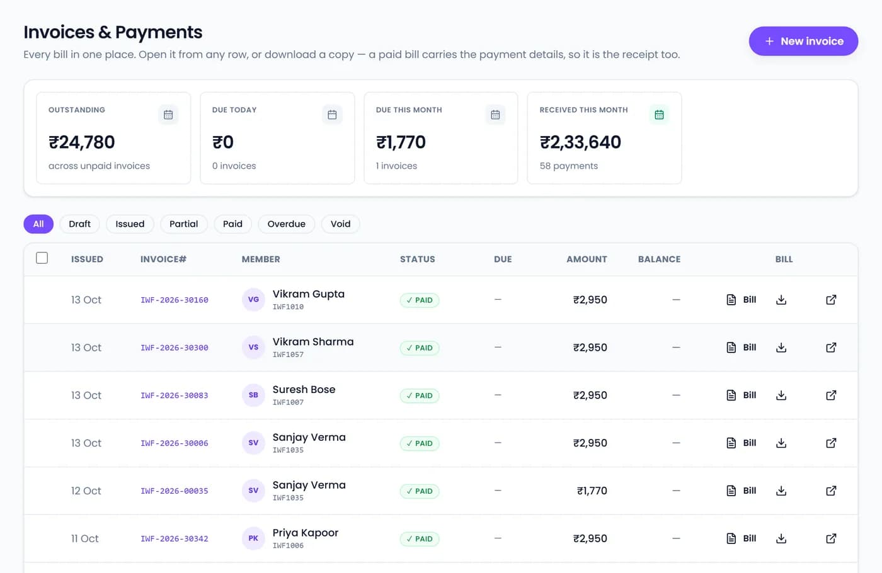Open invoice number IWF-2026-30342 link
The width and height of the screenshot is (882, 573).
[x=175, y=539]
